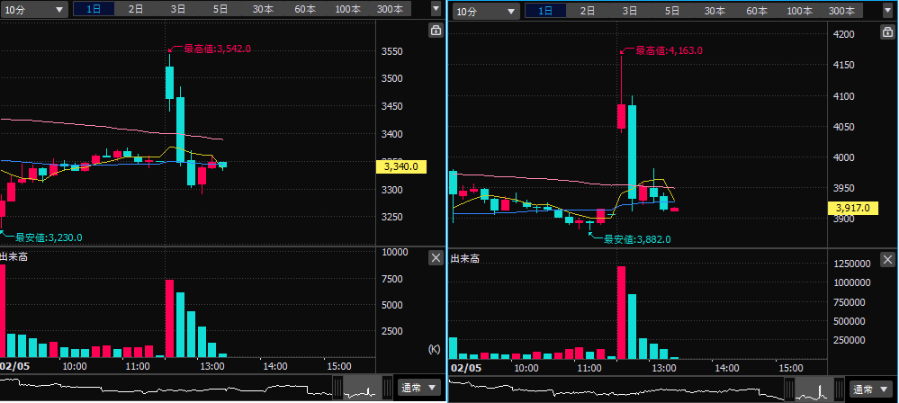
Task: Click the 3,917.0 current price label on the right chart
Action: click(x=850, y=208)
